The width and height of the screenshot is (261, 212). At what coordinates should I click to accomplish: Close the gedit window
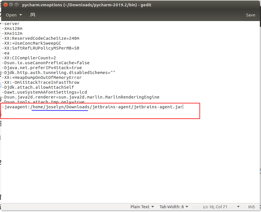tap(5, 5)
